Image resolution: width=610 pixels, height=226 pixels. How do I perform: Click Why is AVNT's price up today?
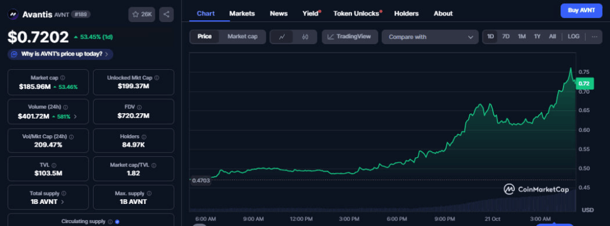pos(60,54)
